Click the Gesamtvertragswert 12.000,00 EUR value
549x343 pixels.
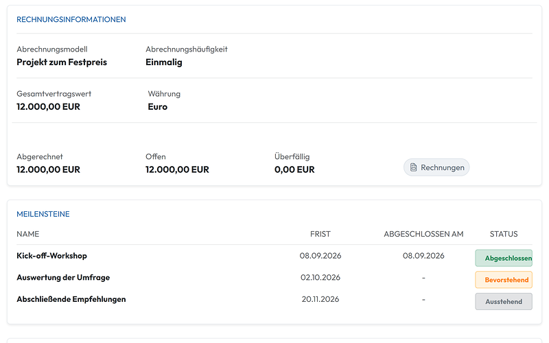click(x=48, y=107)
